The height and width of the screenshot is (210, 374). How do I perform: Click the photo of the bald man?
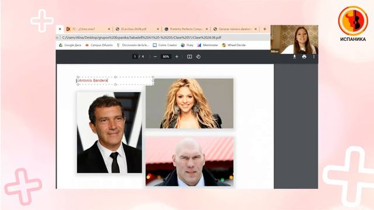[189, 161]
